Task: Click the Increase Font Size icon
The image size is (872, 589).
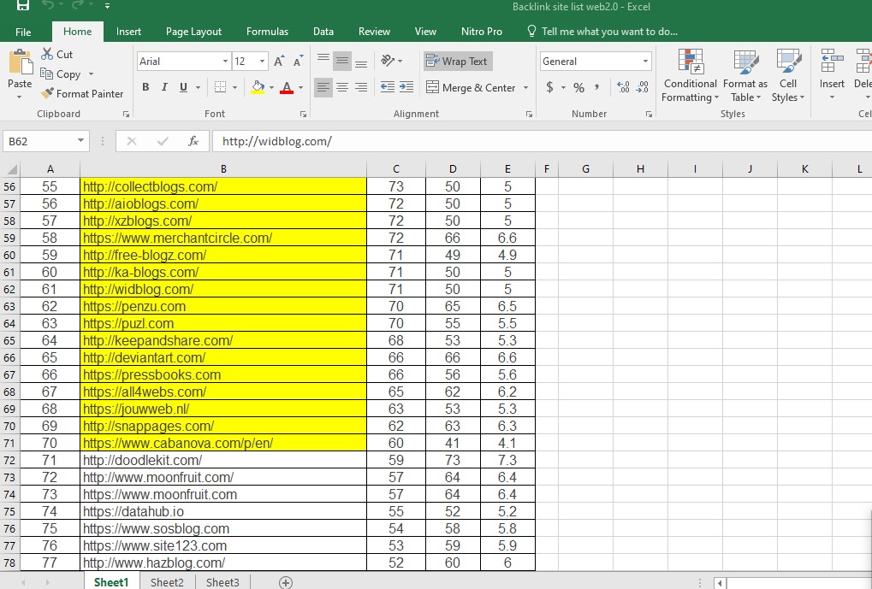Action: pyautogui.click(x=280, y=62)
